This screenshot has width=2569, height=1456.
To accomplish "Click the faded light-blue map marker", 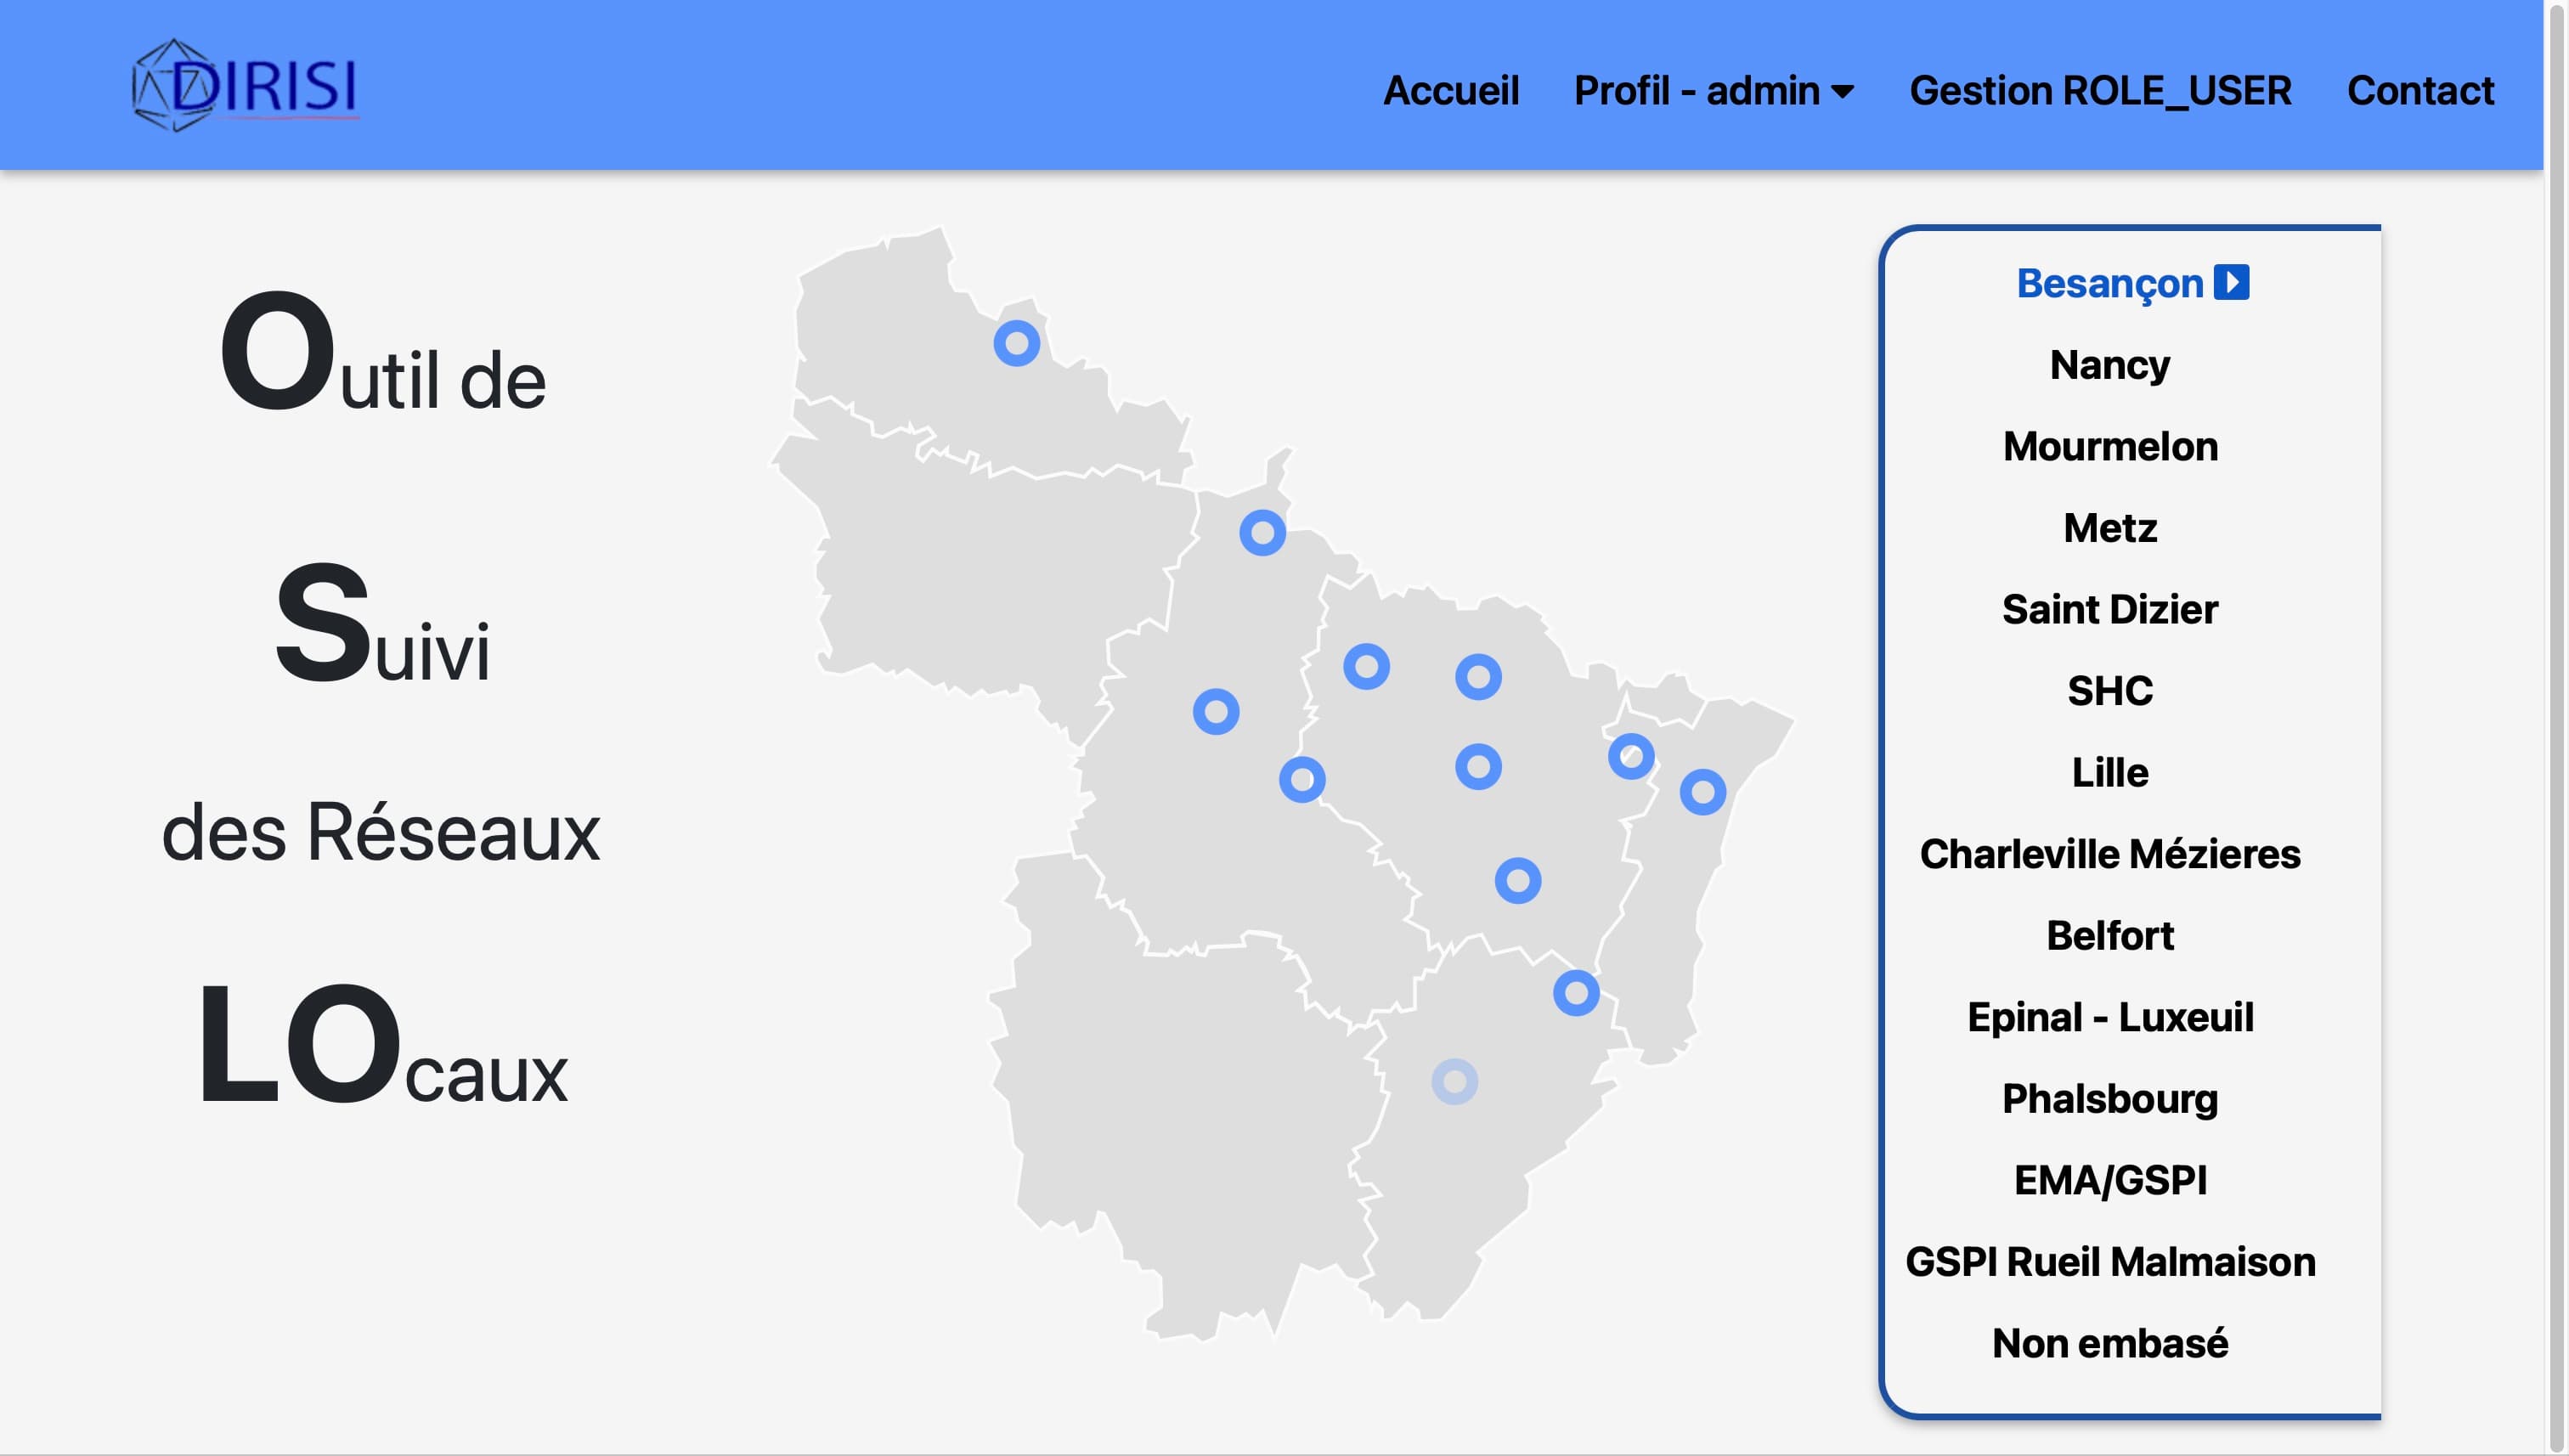I will tap(1454, 1082).
